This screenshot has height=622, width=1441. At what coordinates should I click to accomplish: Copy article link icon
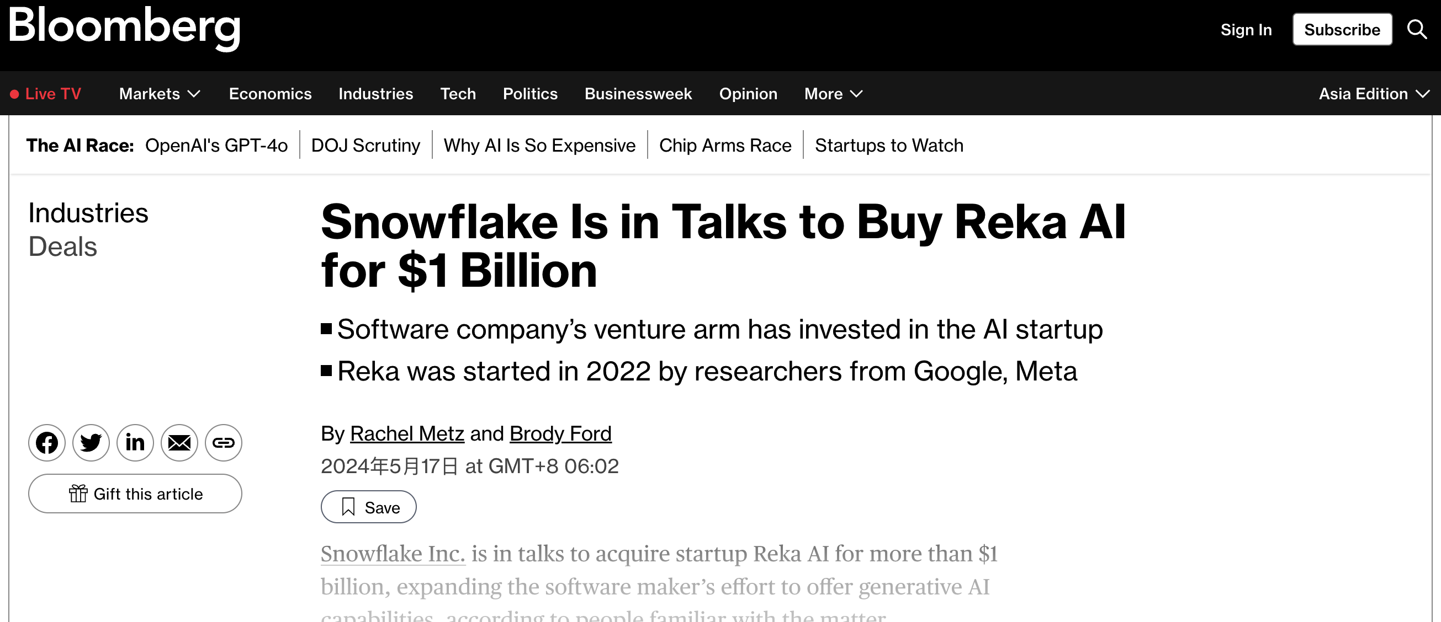click(x=224, y=443)
